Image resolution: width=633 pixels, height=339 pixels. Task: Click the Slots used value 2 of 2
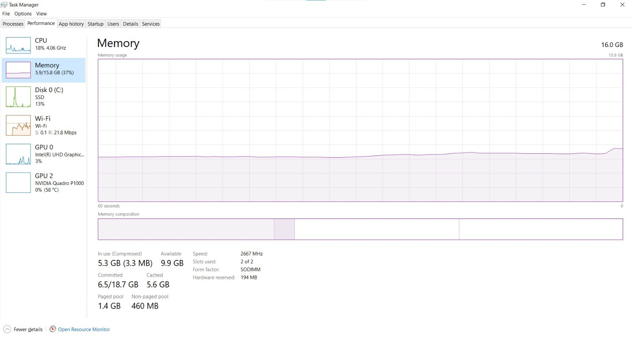[247, 262]
